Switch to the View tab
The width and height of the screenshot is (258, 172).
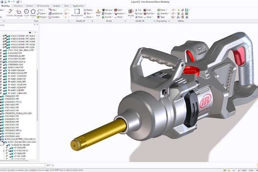tap(66, 6)
